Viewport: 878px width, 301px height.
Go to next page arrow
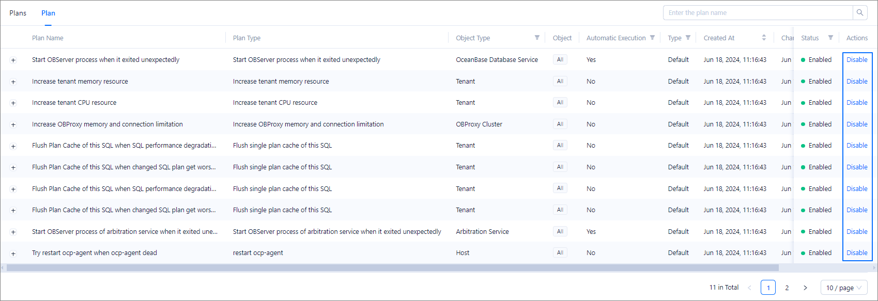click(805, 288)
